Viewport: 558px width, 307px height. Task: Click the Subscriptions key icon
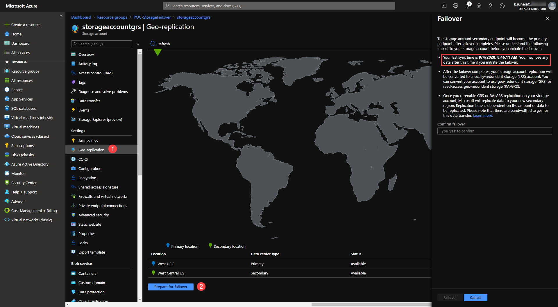coord(7,146)
